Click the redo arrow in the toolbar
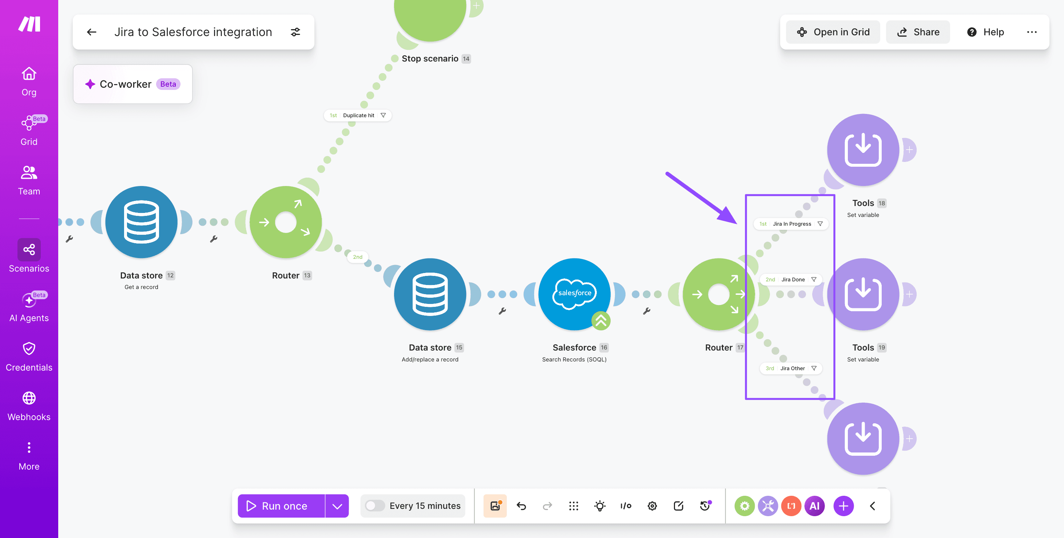The height and width of the screenshot is (538, 1064). point(547,506)
